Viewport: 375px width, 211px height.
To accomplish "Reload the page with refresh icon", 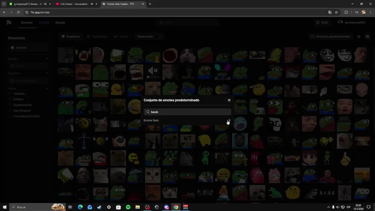I will 18,12.
